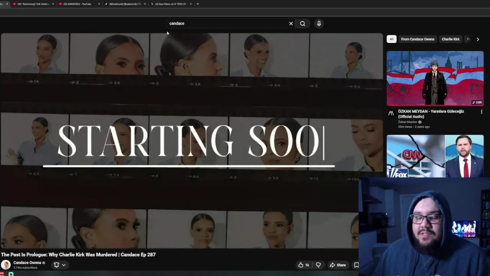Image resolution: width=490 pixels, height=276 pixels.
Task: Start voice search with the microphone icon
Action: click(319, 23)
